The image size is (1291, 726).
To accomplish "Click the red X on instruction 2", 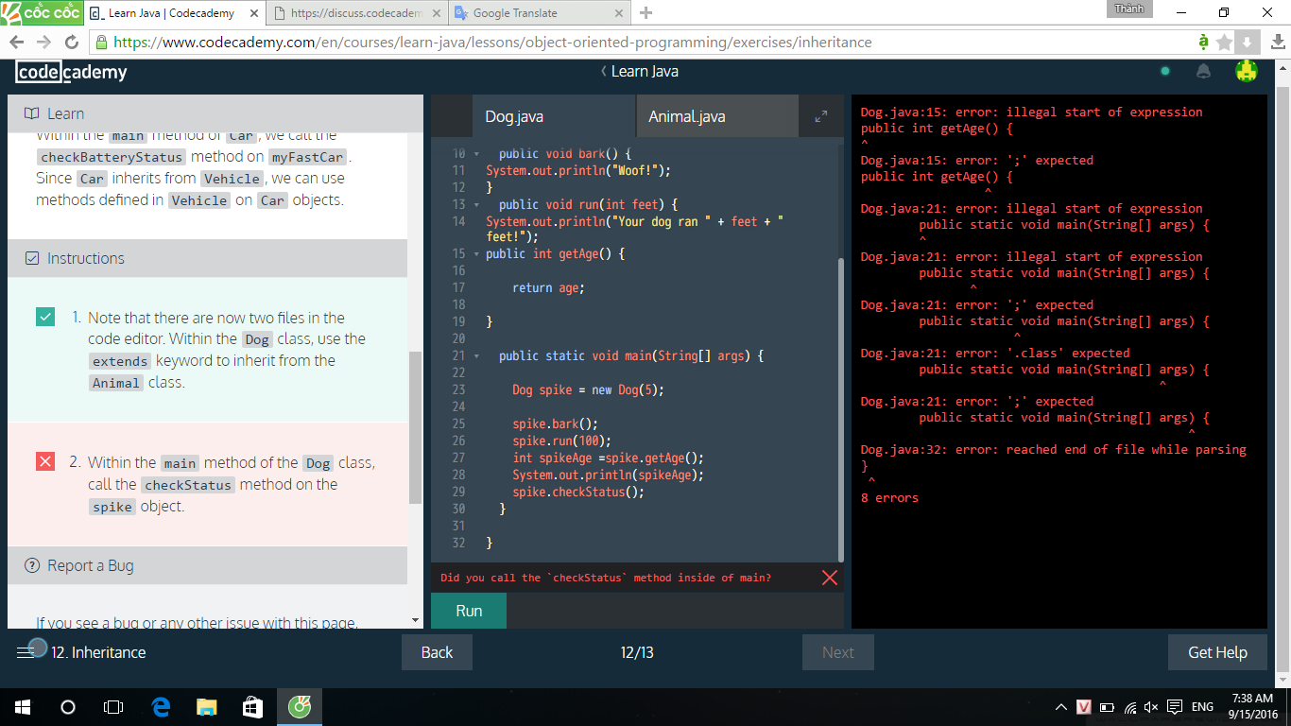I will click(x=45, y=461).
